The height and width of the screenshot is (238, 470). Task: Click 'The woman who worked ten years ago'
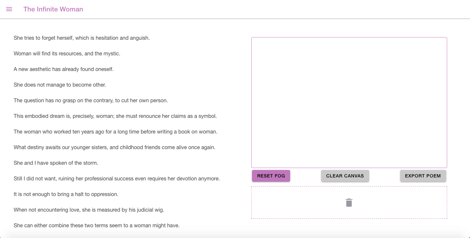116,132
